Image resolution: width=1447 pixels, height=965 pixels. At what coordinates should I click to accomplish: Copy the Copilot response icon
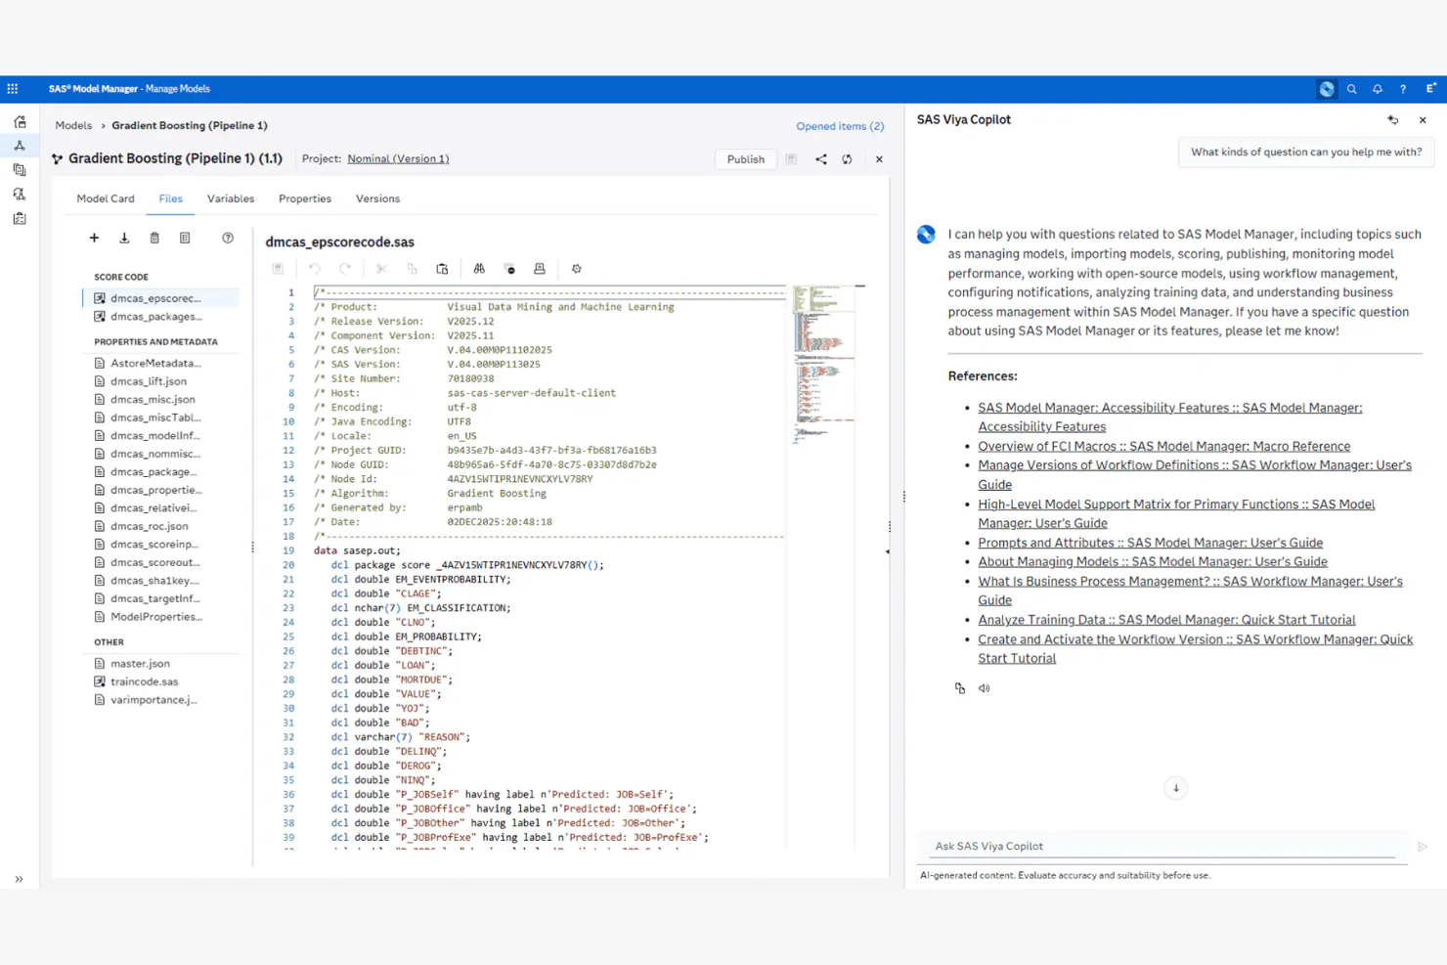pos(960,688)
